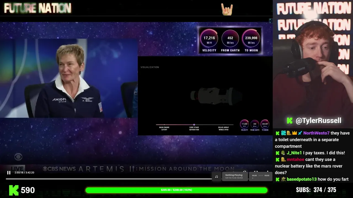
Task: Click the Kick badge before J_Nite1
Action: pyautogui.click(x=277, y=153)
